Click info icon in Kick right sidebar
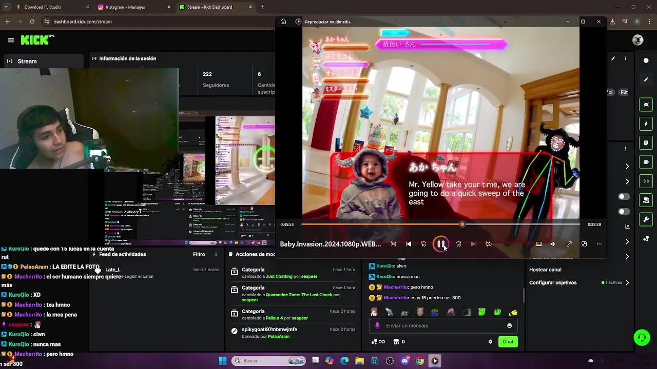The width and height of the screenshot is (657, 369). click(646, 60)
